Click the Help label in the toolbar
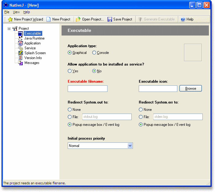215x192 pixels. click(190, 19)
